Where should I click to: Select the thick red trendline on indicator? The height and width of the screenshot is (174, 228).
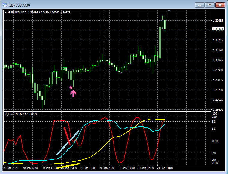pos(67,136)
